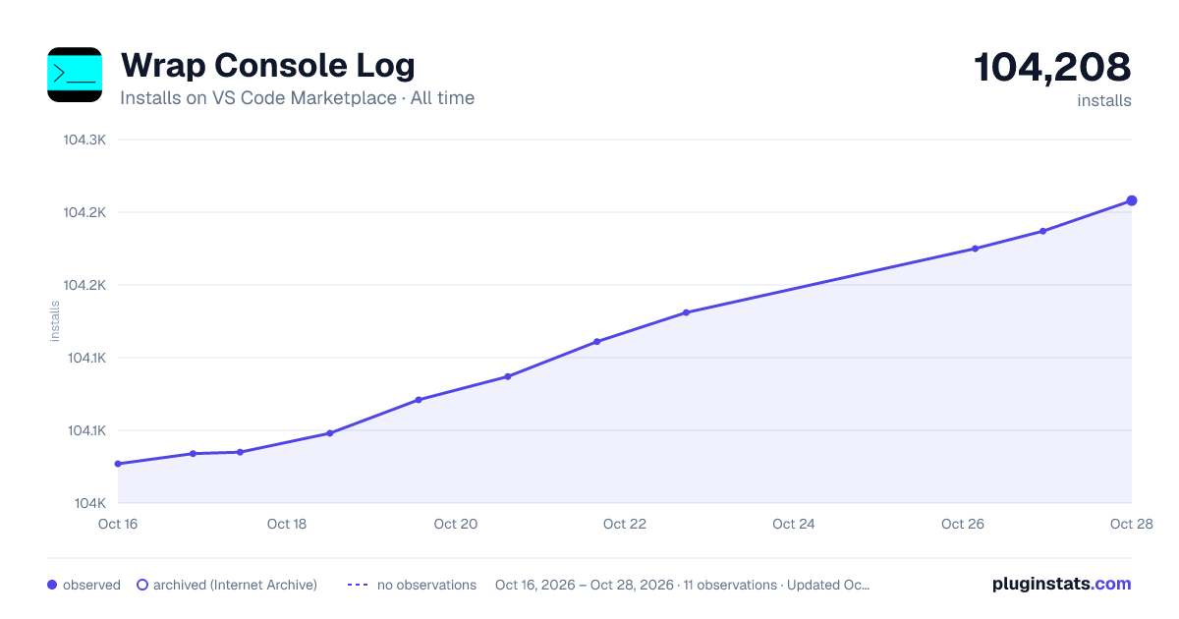Screen dimensions: 1179x619
Task: Open the pluginstats.com link
Action: 1061,584
